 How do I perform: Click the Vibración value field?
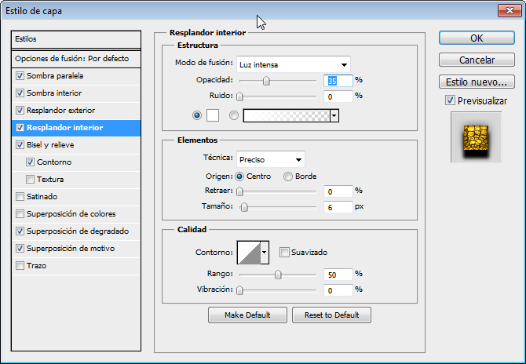[x=338, y=290]
